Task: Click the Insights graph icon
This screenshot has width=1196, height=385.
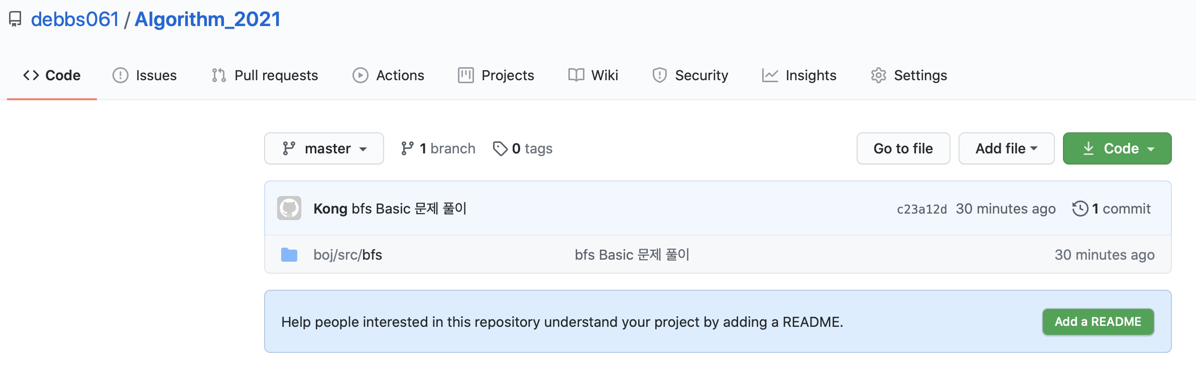Action: click(770, 75)
